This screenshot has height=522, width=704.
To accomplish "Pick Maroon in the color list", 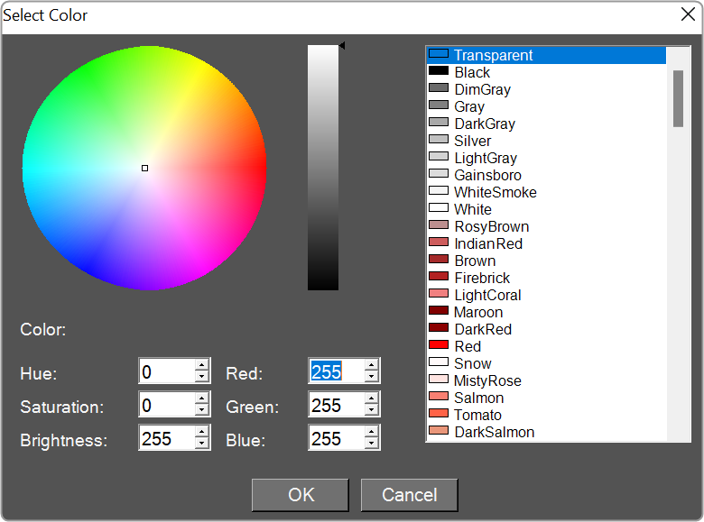I will (x=546, y=312).
